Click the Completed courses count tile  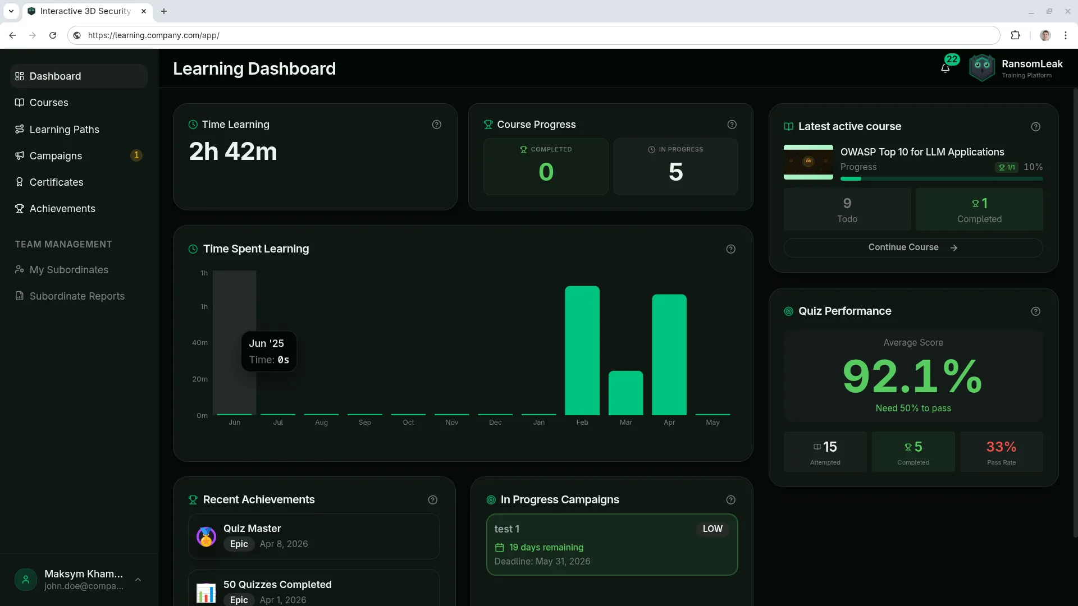(546, 167)
